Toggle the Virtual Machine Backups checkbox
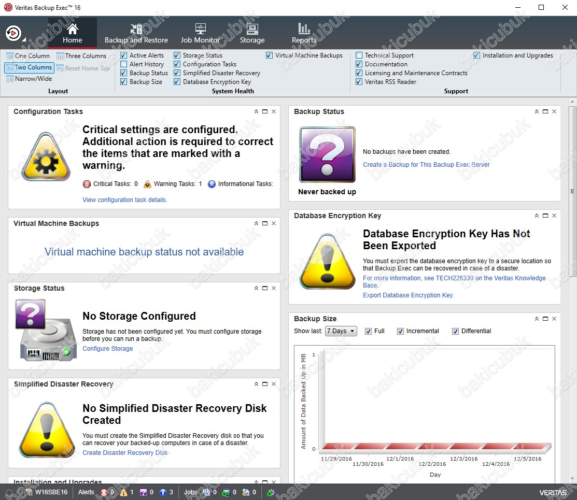 pos(270,55)
